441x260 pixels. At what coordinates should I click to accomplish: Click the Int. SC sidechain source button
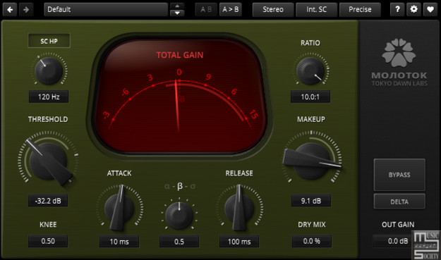316,10
